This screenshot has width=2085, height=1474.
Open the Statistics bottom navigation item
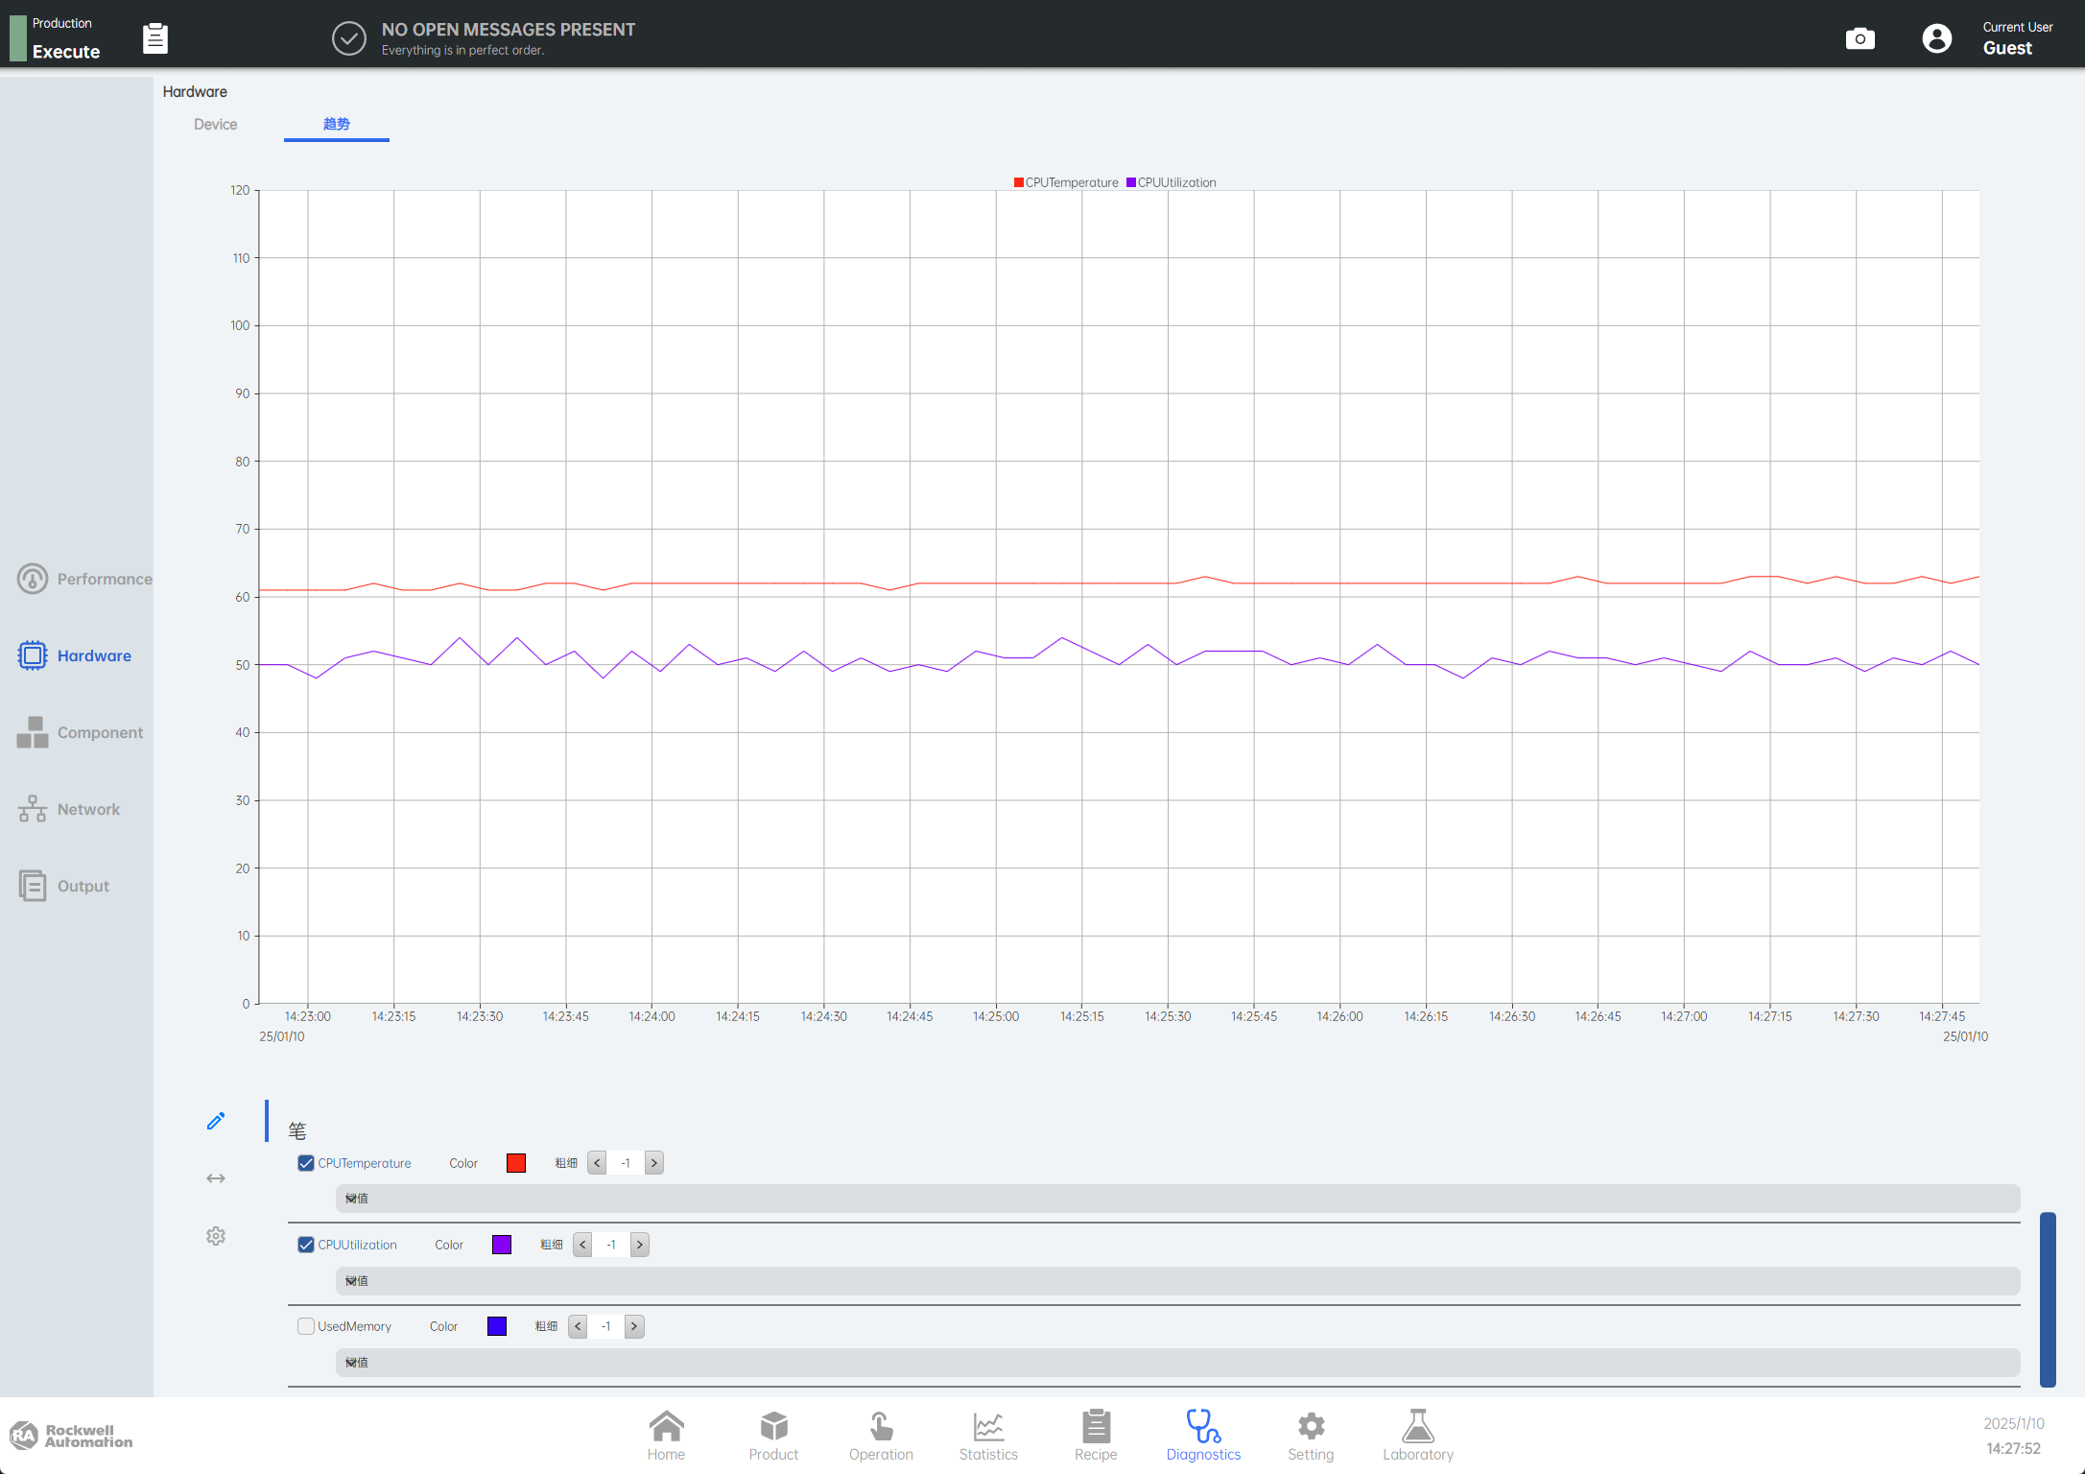pyautogui.click(x=988, y=1434)
